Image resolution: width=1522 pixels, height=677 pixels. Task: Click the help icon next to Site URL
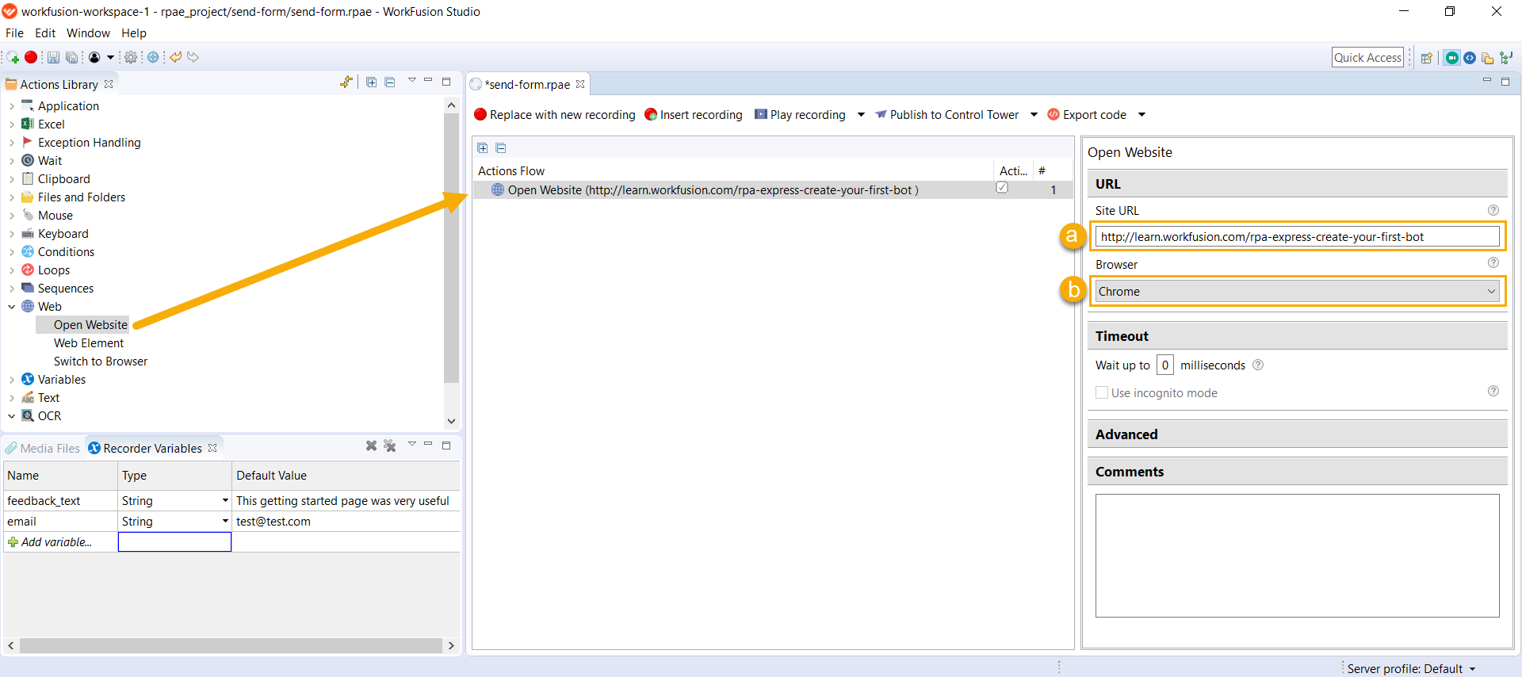click(1493, 210)
